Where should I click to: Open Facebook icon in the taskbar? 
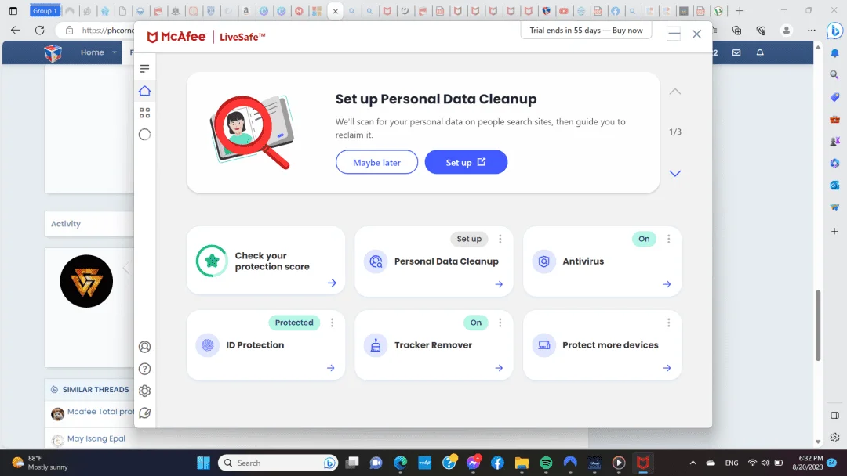[x=497, y=463]
